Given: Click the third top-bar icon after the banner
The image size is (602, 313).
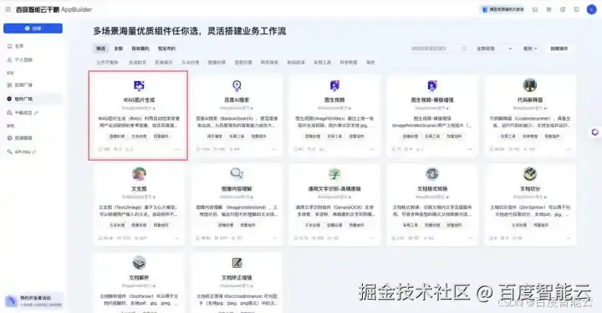Looking at the screenshot, I should [563, 9].
